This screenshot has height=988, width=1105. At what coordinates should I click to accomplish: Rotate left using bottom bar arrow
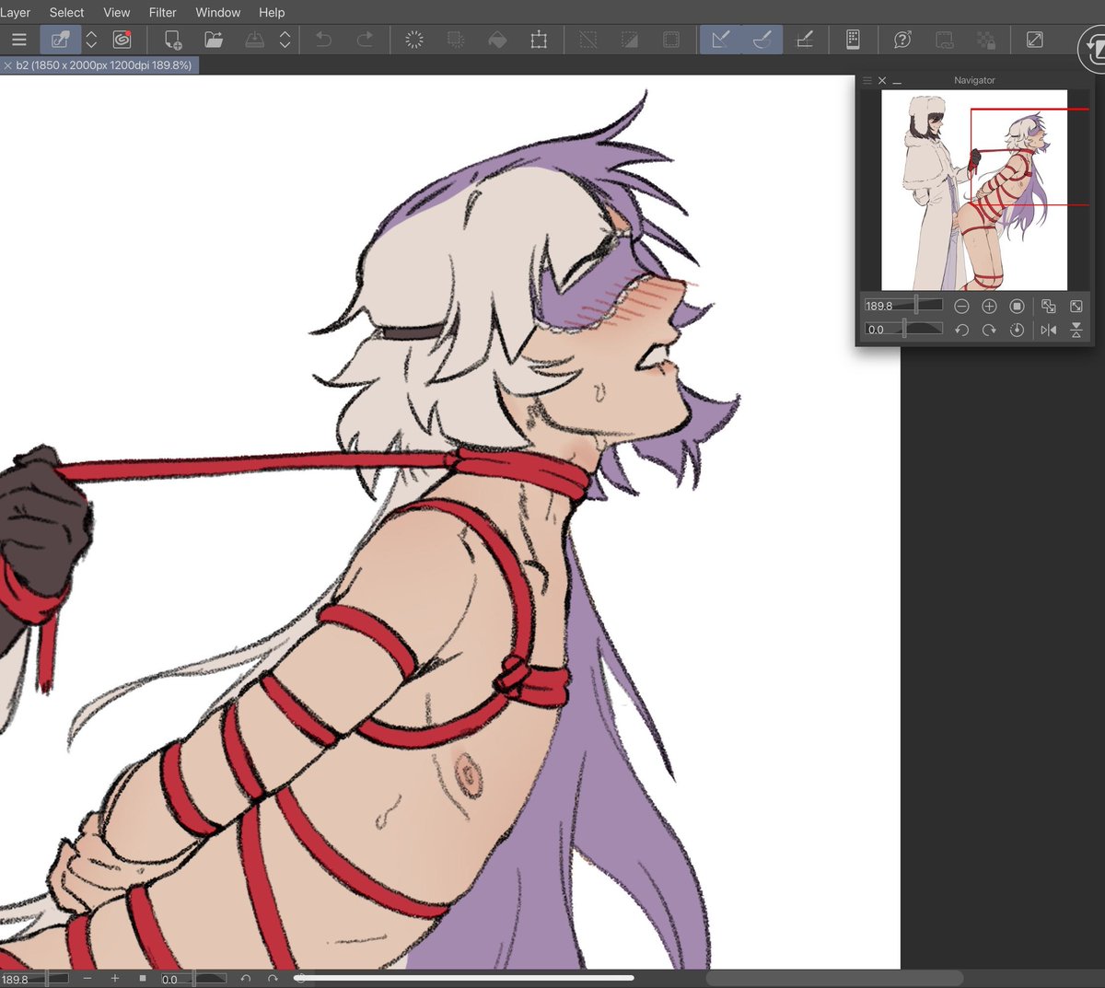pos(246,979)
